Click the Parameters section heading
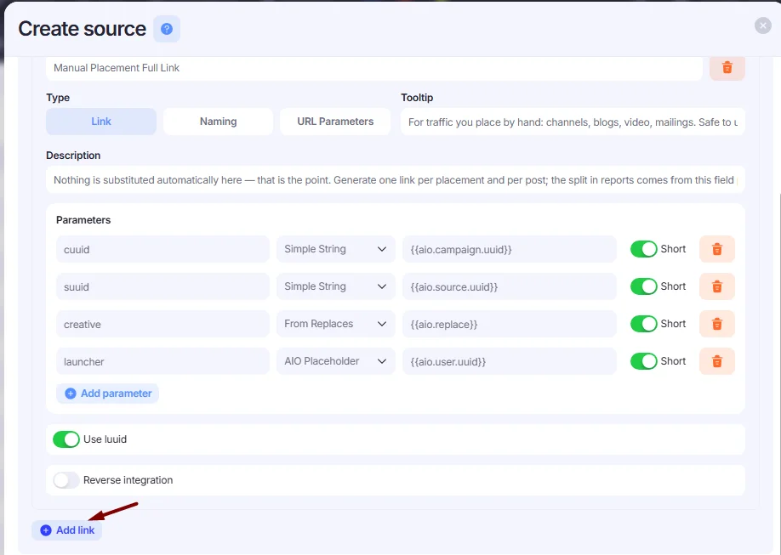Screen dimensions: 781x555 point(83,220)
